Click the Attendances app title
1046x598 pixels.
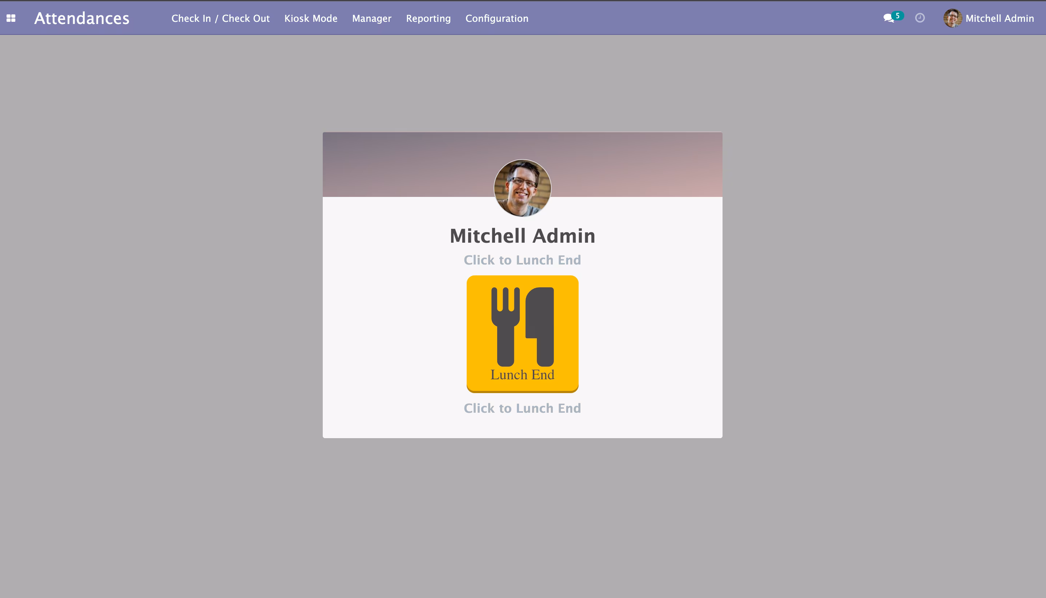pyautogui.click(x=82, y=19)
